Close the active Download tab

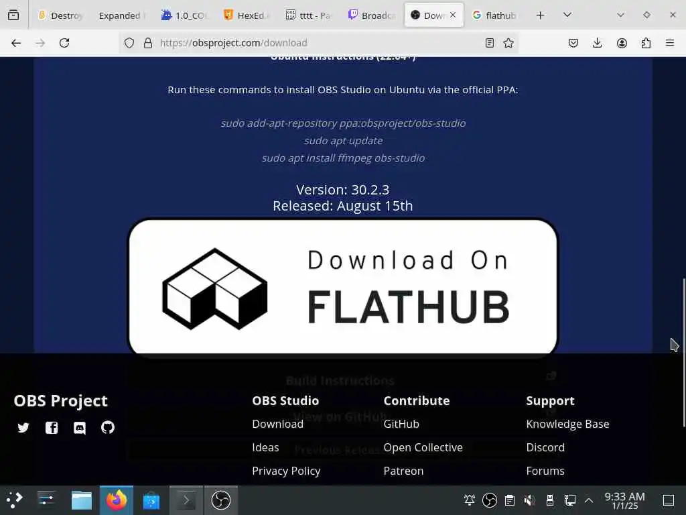pyautogui.click(x=453, y=15)
